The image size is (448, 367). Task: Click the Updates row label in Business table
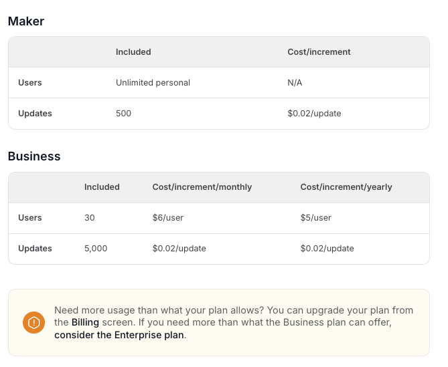pyautogui.click(x=35, y=249)
